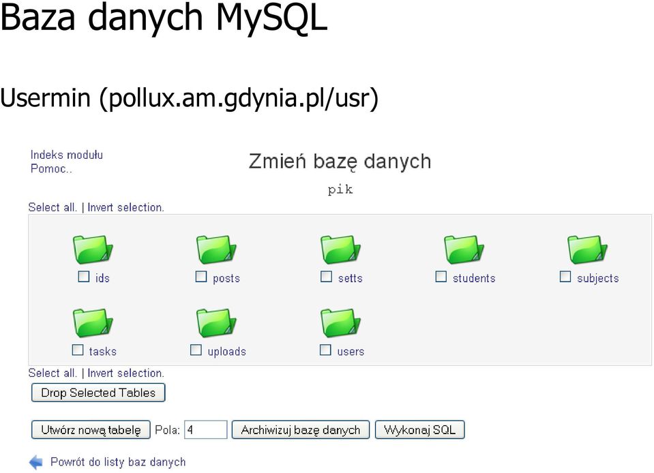Tick the setts table checkbox
This screenshot has height=473, width=654.
(326, 277)
